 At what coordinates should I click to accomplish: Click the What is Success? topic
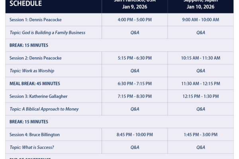31,147
